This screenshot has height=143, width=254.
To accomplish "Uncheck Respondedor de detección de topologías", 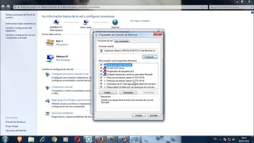I will pyautogui.click(x=101, y=87).
